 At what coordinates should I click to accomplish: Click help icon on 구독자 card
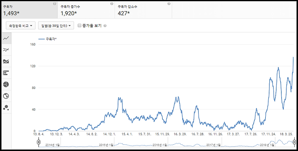click(55, 4)
